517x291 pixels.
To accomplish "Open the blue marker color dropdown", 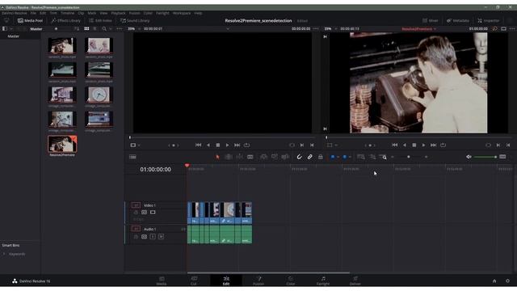I will tap(350, 157).
